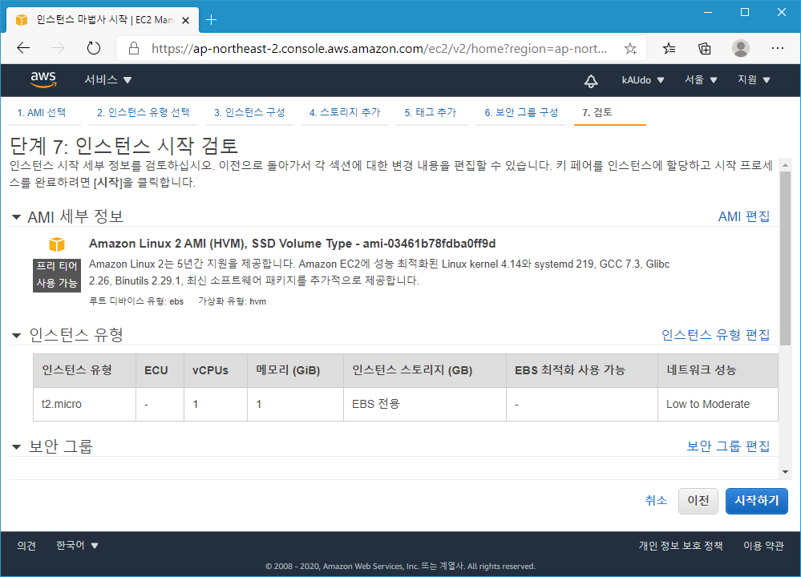Click the page scrollbar up arrow
The height and width of the screenshot is (577, 801).
click(x=785, y=165)
